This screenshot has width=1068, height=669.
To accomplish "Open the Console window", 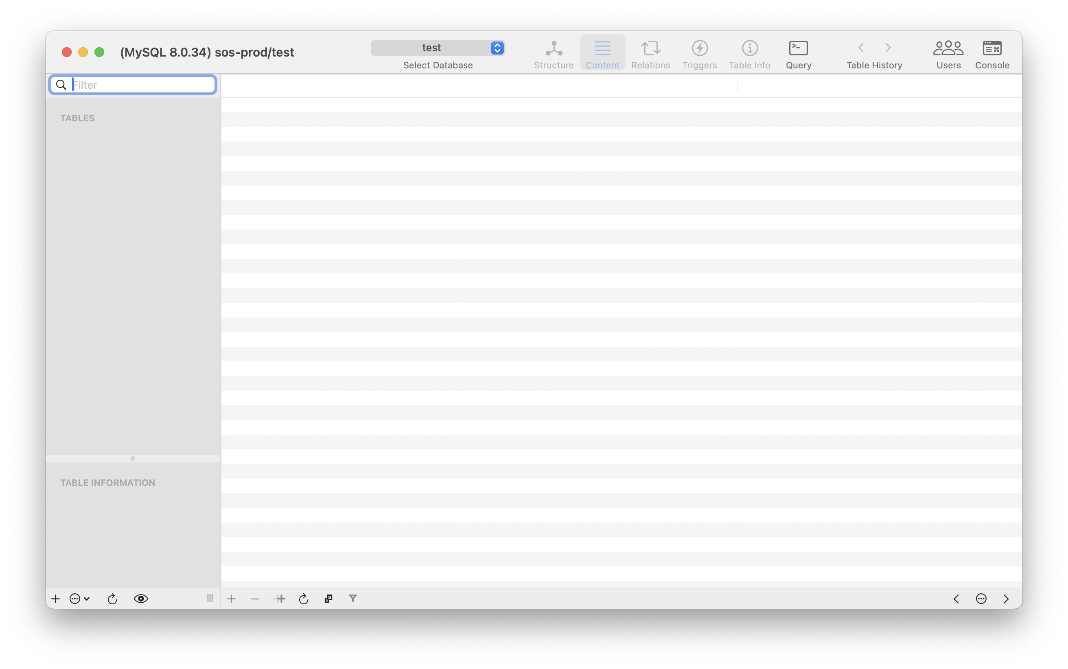I will click(x=992, y=54).
